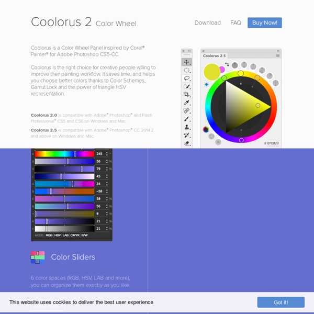Open the FAQ link
Viewport: 314px width, 314px height.
tap(235, 23)
